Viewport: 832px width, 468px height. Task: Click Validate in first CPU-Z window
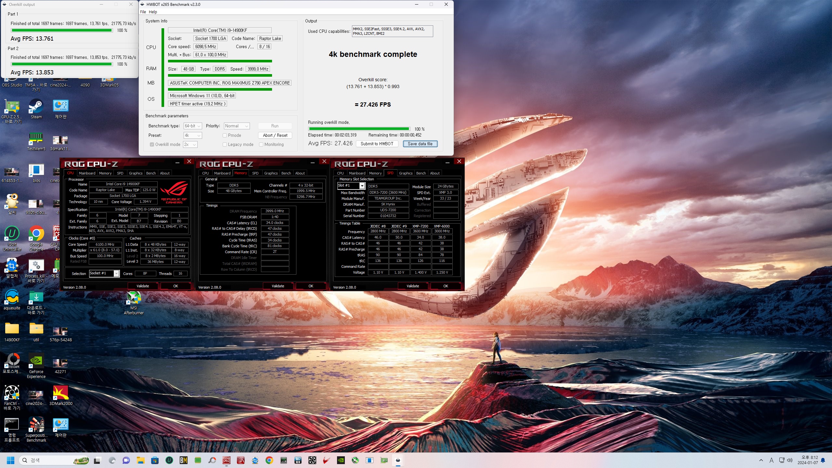coord(143,286)
